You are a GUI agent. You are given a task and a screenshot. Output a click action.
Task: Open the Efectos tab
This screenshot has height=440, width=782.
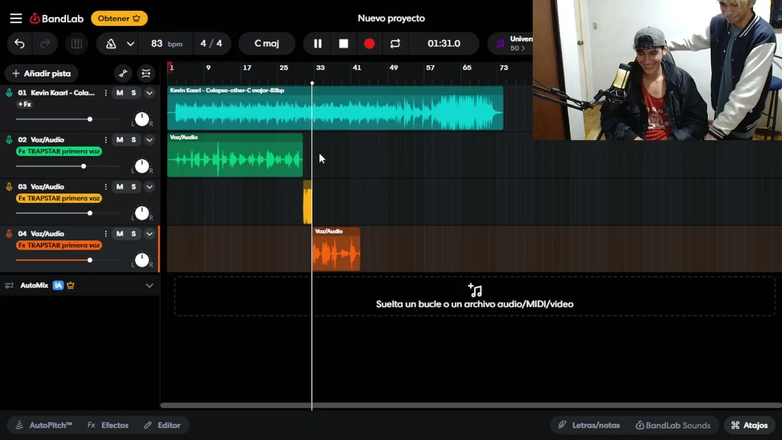coord(108,425)
